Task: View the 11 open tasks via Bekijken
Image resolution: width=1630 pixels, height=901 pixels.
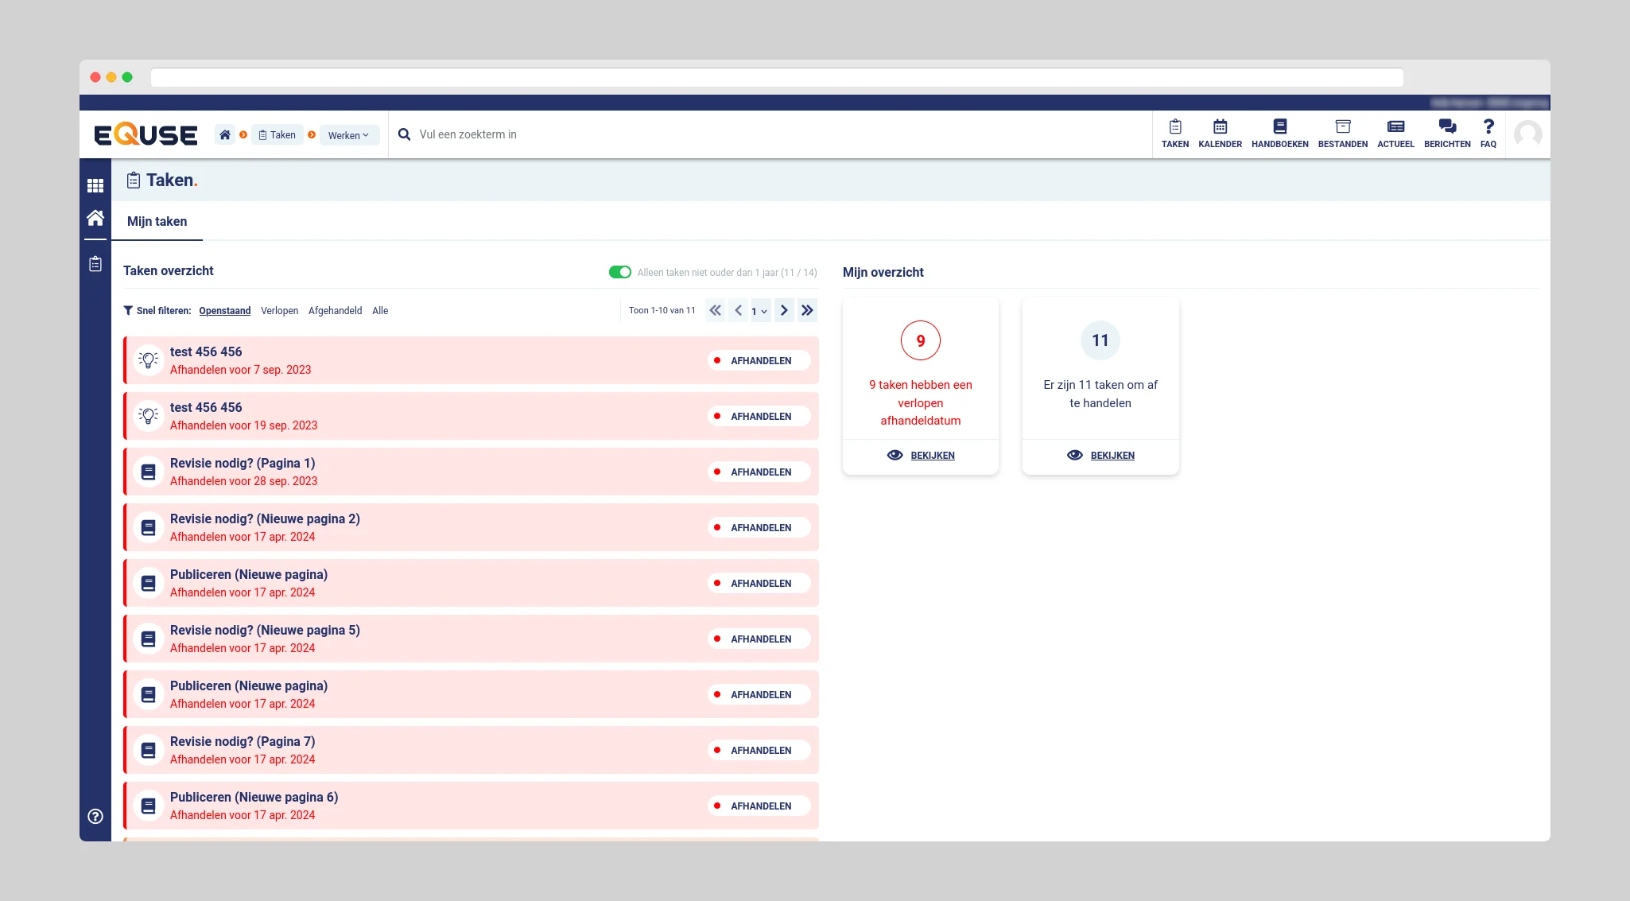Action: 1100,456
